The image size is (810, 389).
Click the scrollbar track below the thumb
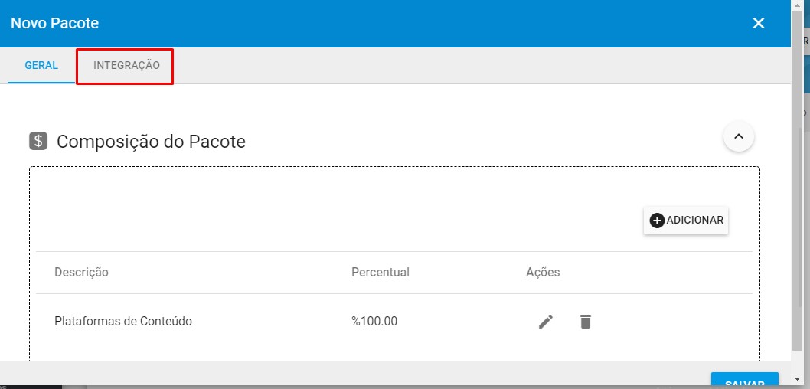coord(798,363)
